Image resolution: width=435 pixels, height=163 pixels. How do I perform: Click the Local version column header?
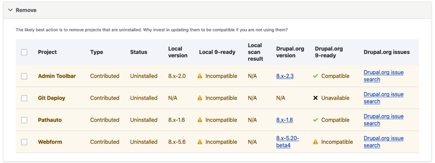pos(178,52)
